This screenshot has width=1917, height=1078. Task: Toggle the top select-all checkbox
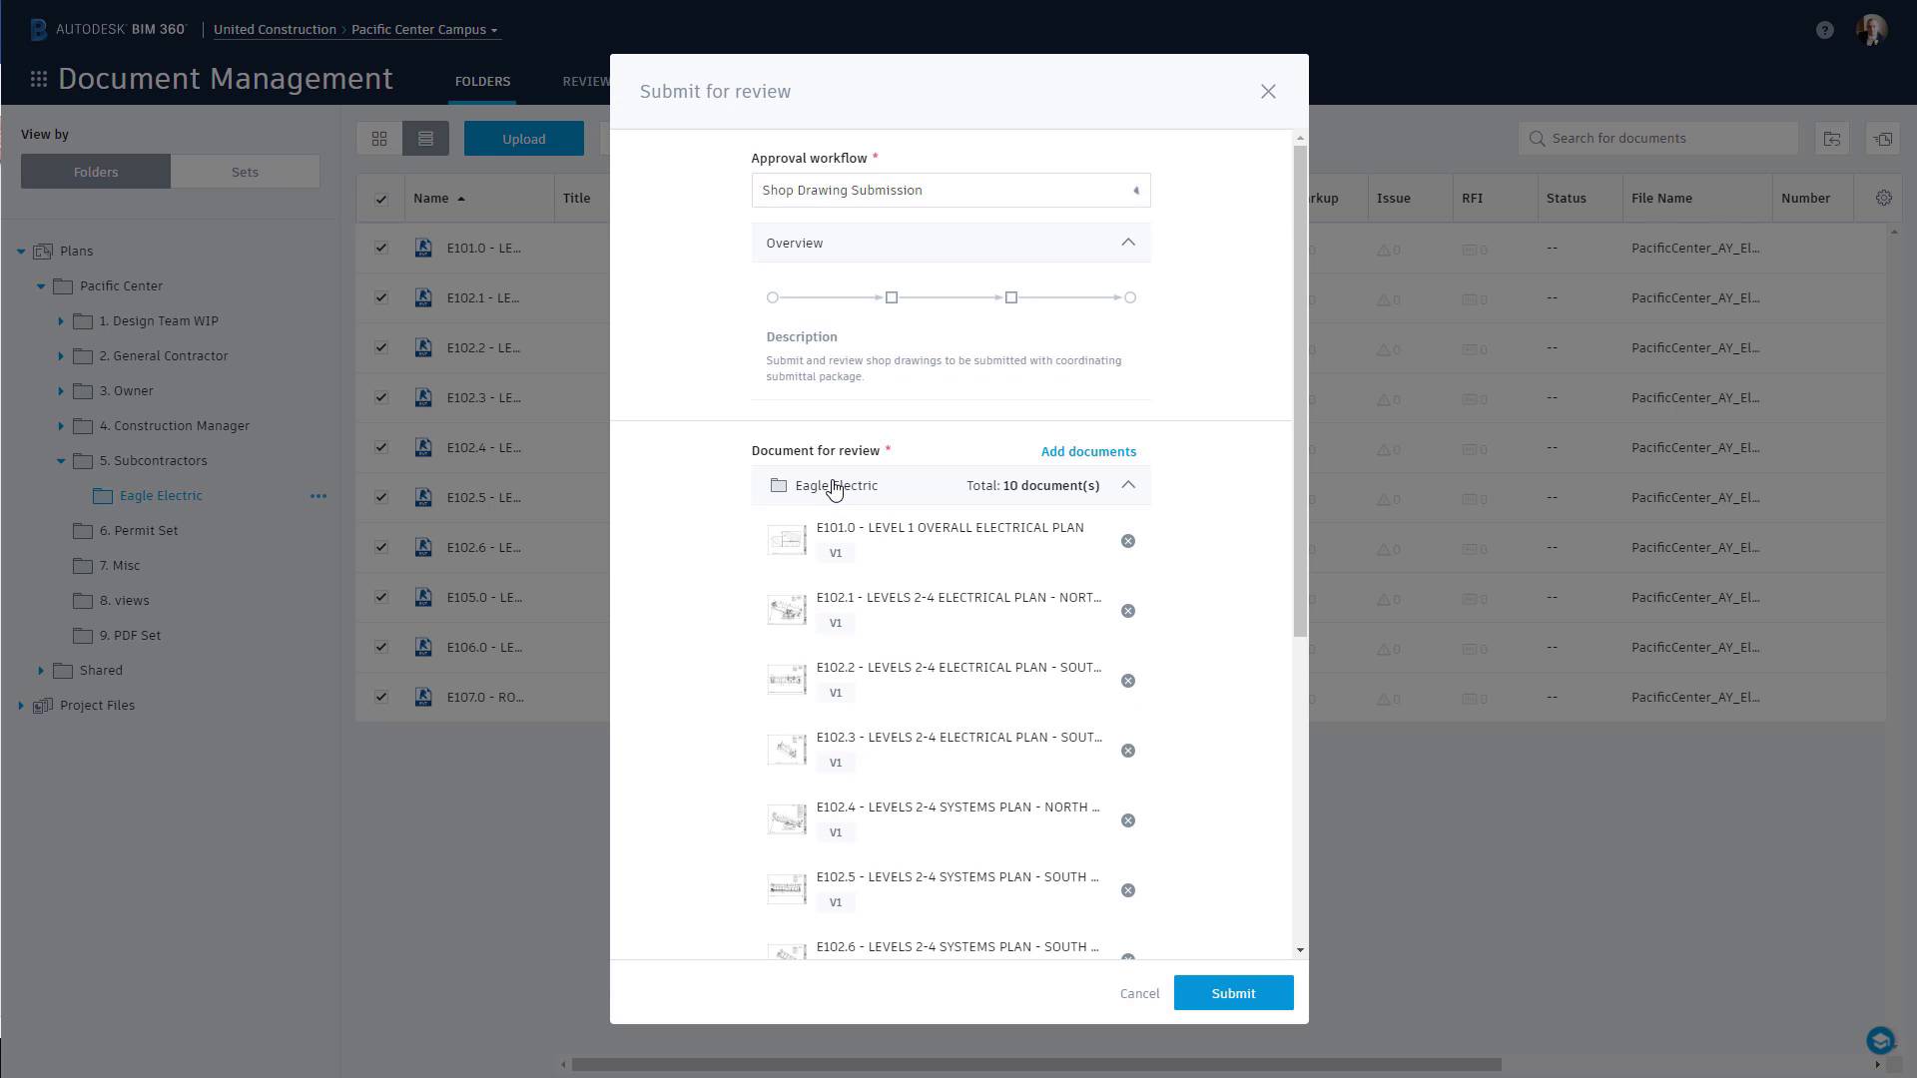[381, 199]
